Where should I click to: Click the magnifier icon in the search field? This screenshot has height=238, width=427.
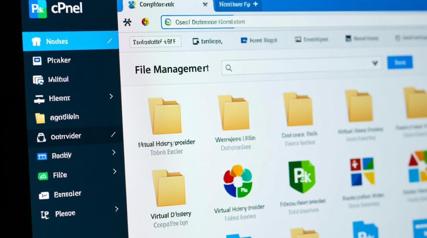coord(229,68)
